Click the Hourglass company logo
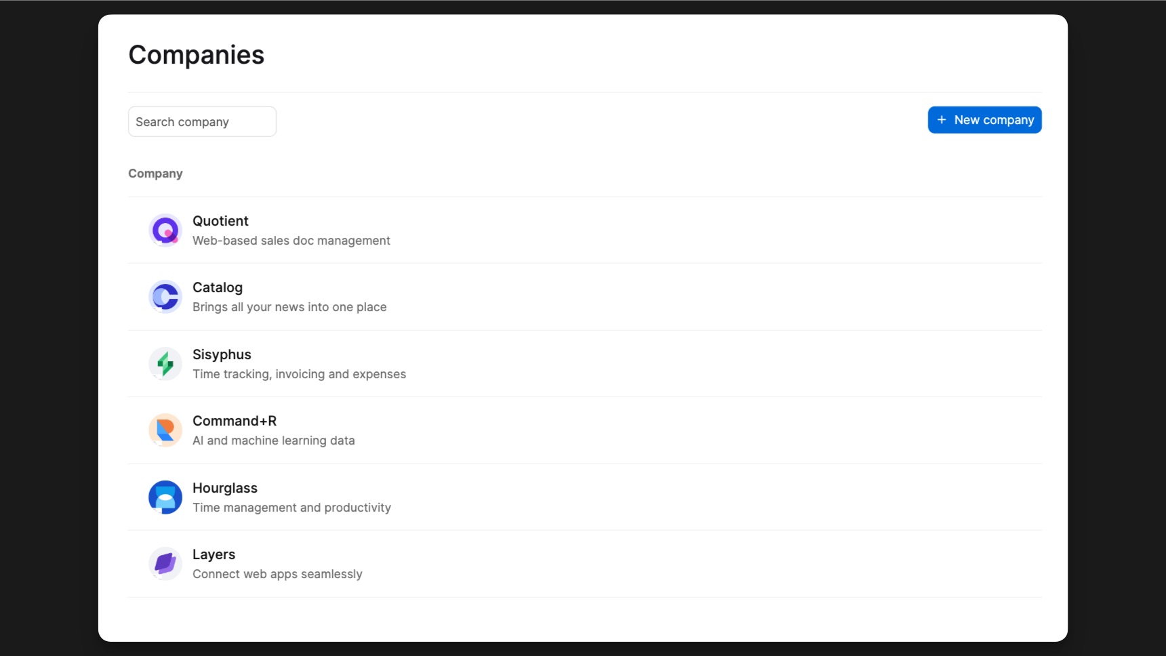The image size is (1166, 656). point(165,497)
